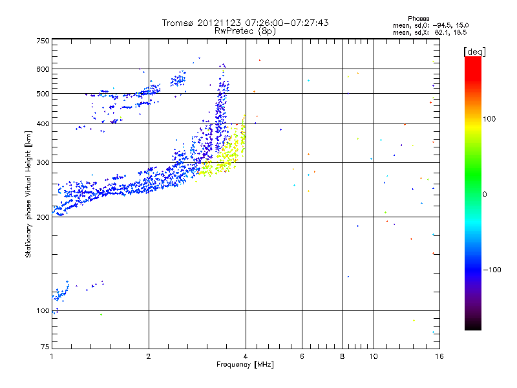Click the 'RwPretec (8p)' subtitle
This screenshot has height=388, width=517.
[x=245, y=31]
